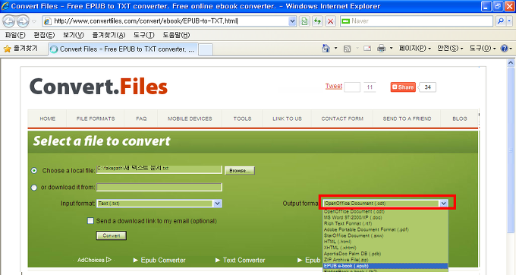Open BLOG navigation item

[x=460, y=119]
